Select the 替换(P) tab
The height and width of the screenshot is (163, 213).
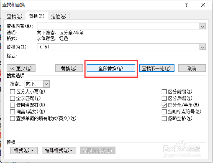coord(37,16)
